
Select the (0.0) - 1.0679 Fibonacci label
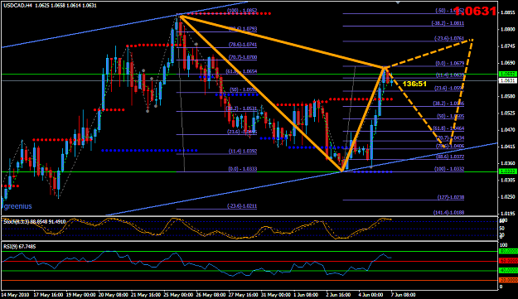click(450, 64)
